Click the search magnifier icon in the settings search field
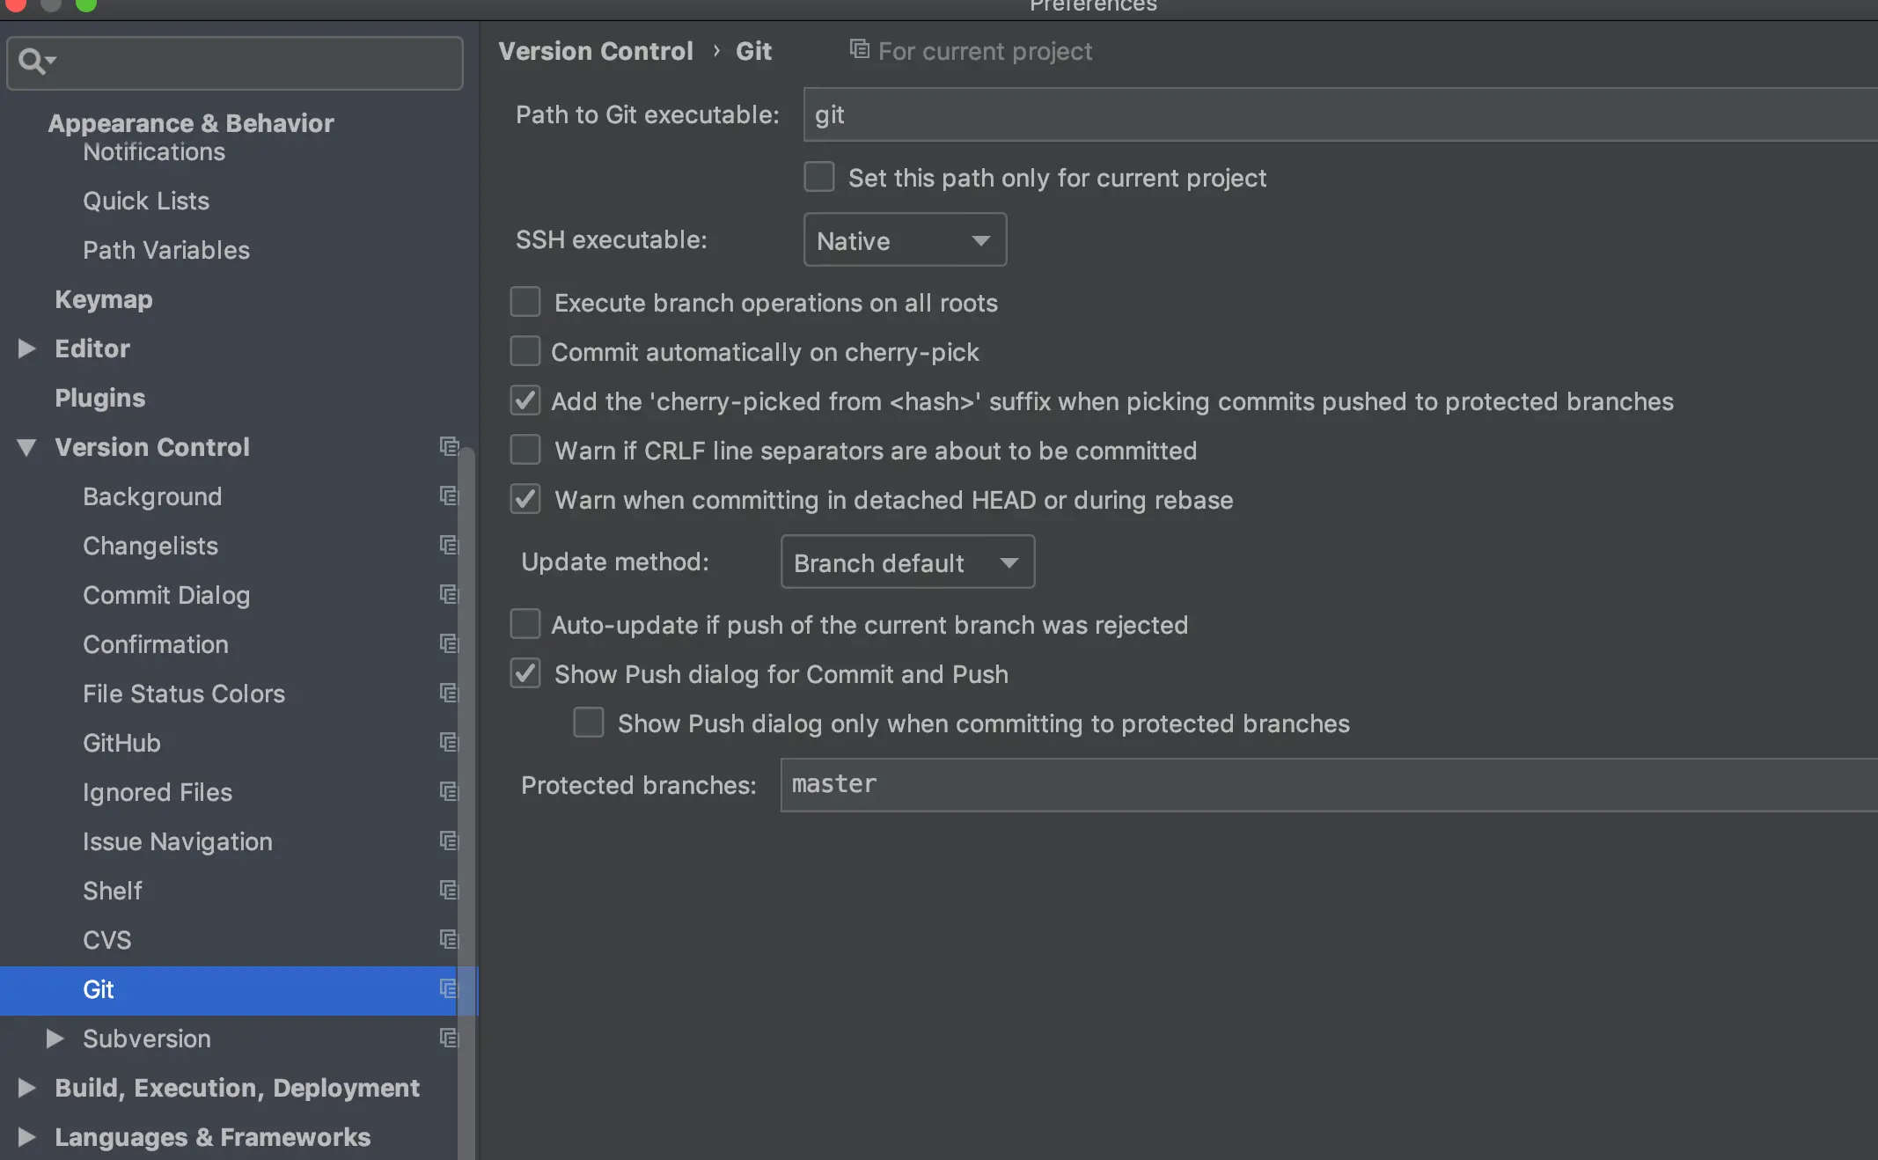The width and height of the screenshot is (1878, 1160). pyautogui.click(x=33, y=62)
